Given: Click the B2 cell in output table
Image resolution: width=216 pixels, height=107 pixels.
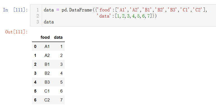Looking at the screenshot, I should click(x=47, y=73).
